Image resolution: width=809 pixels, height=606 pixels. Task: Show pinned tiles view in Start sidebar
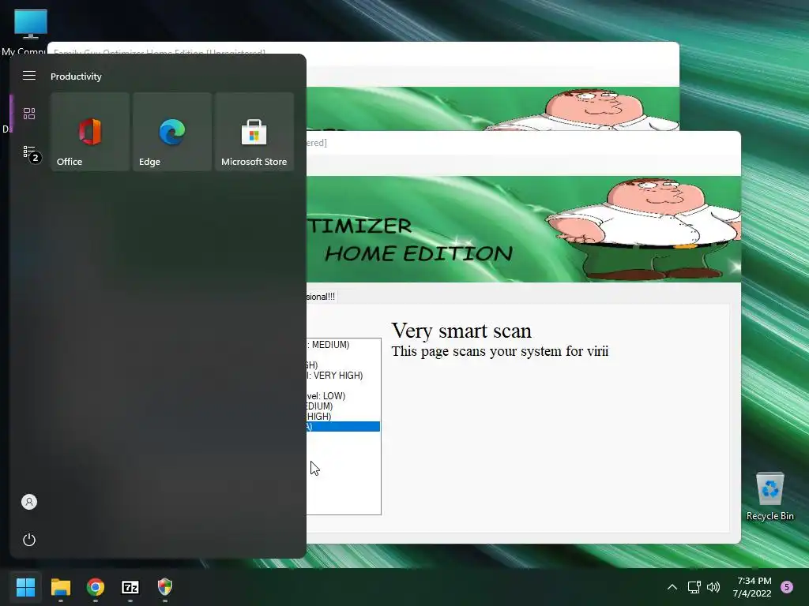click(29, 114)
